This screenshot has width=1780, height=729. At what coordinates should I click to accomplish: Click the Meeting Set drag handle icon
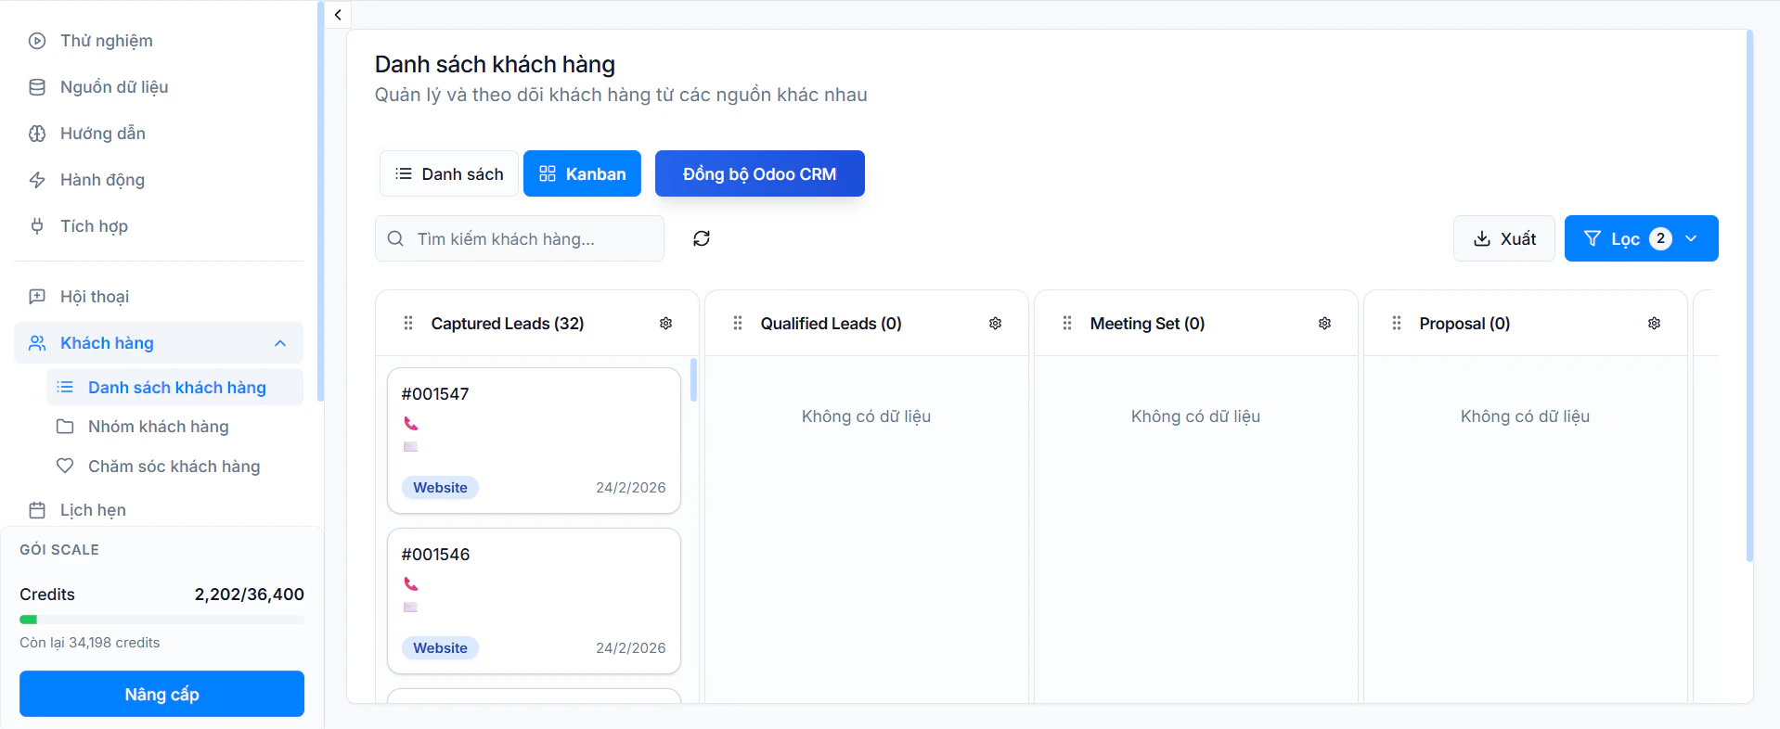[1067, 323]
